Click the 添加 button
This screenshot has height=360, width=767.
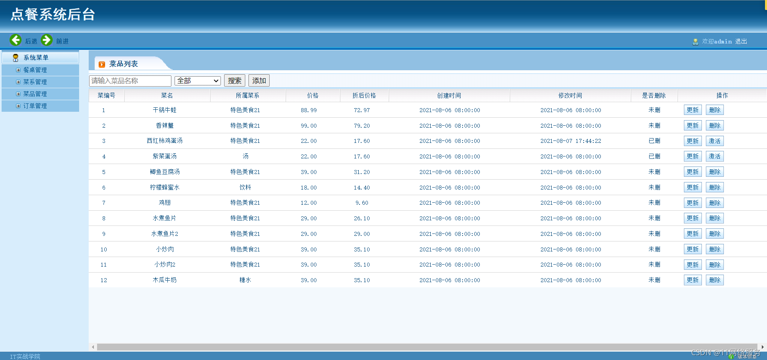click(259, 81)
